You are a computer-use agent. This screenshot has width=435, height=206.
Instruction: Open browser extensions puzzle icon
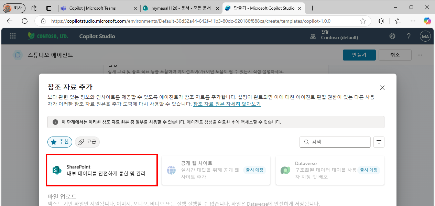381,21
